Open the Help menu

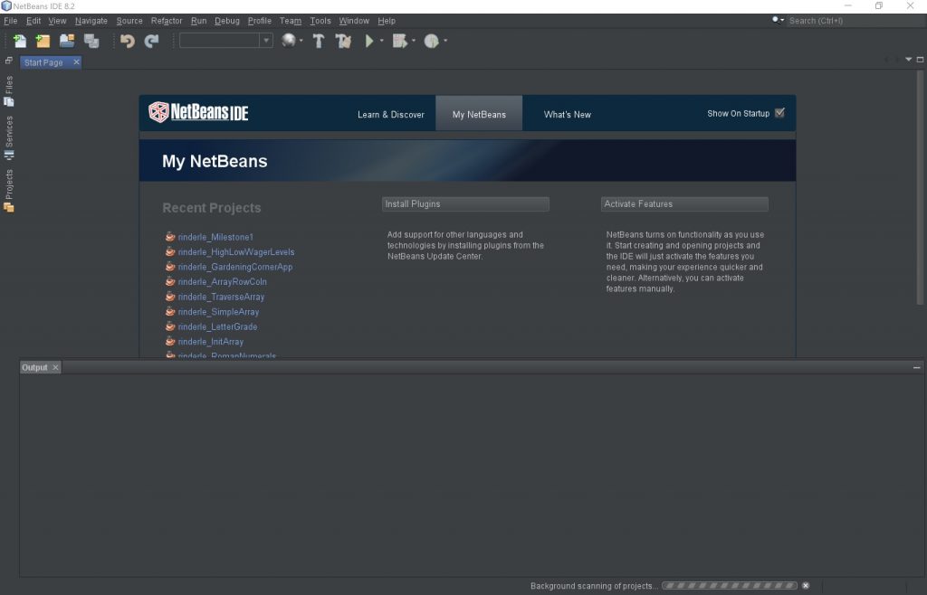pos(387,21)
